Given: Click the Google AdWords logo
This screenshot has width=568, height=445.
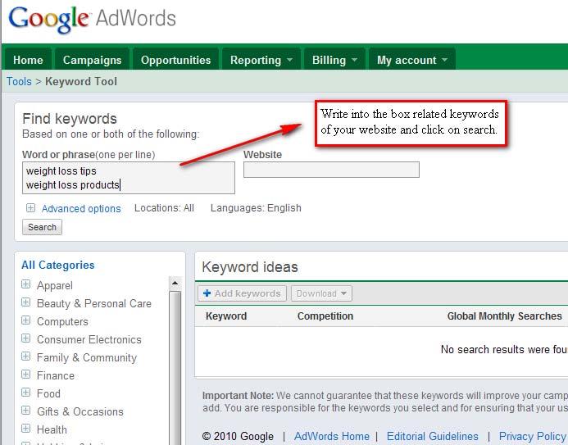Looking at the screenshot, I should pos(93,19).
